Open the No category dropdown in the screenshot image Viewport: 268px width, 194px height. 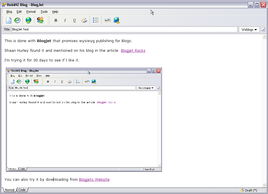[146, 88]
